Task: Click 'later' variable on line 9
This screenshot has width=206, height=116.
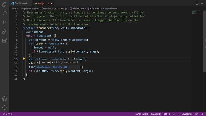Action: pos(39,44)
